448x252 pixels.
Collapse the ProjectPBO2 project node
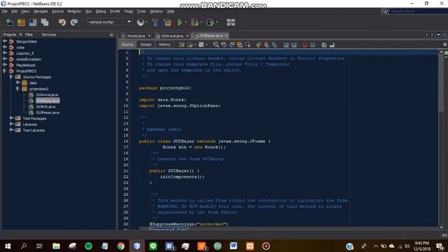(x=5, y=71)
